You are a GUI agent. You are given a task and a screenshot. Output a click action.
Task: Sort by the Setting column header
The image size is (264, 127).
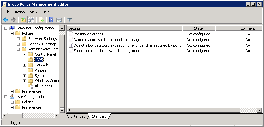coord(125,28)
